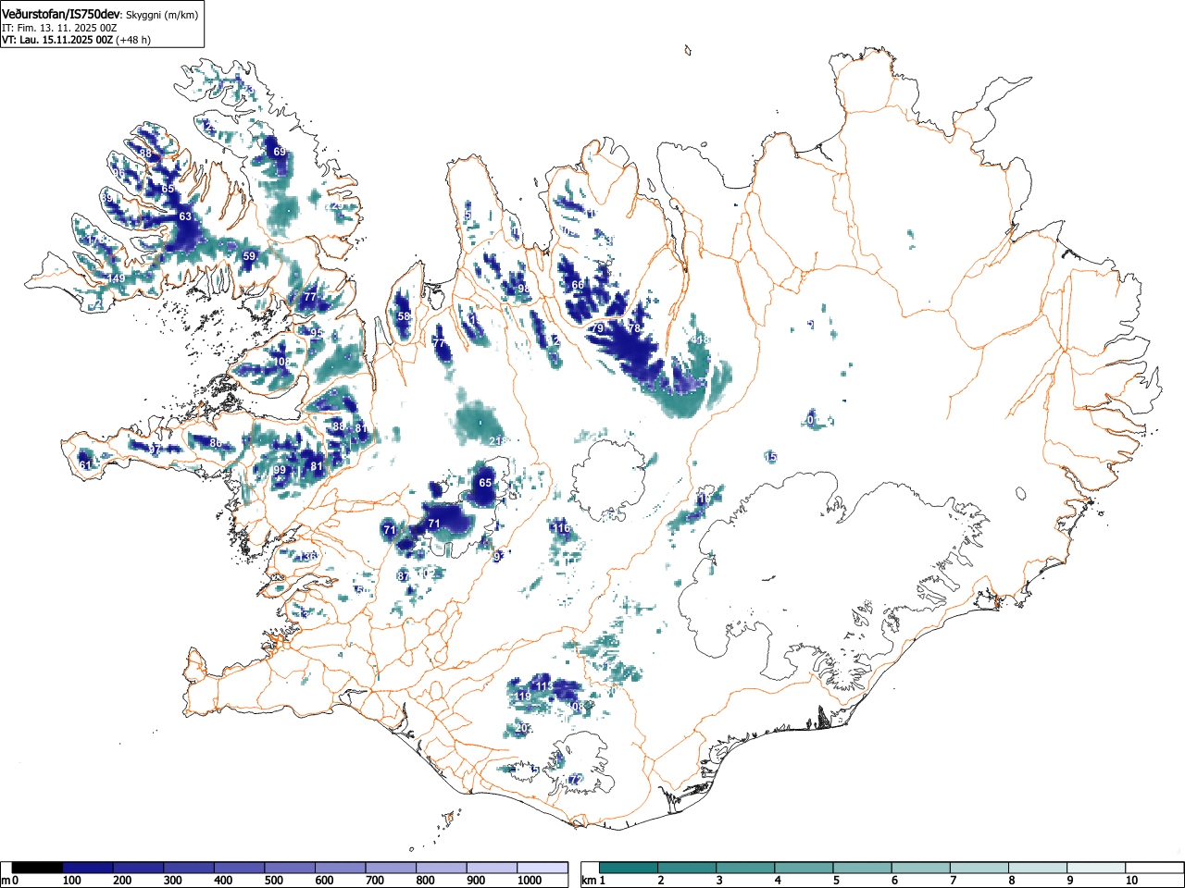Click the visibility value "98" on the map

[x=523, y=289]
